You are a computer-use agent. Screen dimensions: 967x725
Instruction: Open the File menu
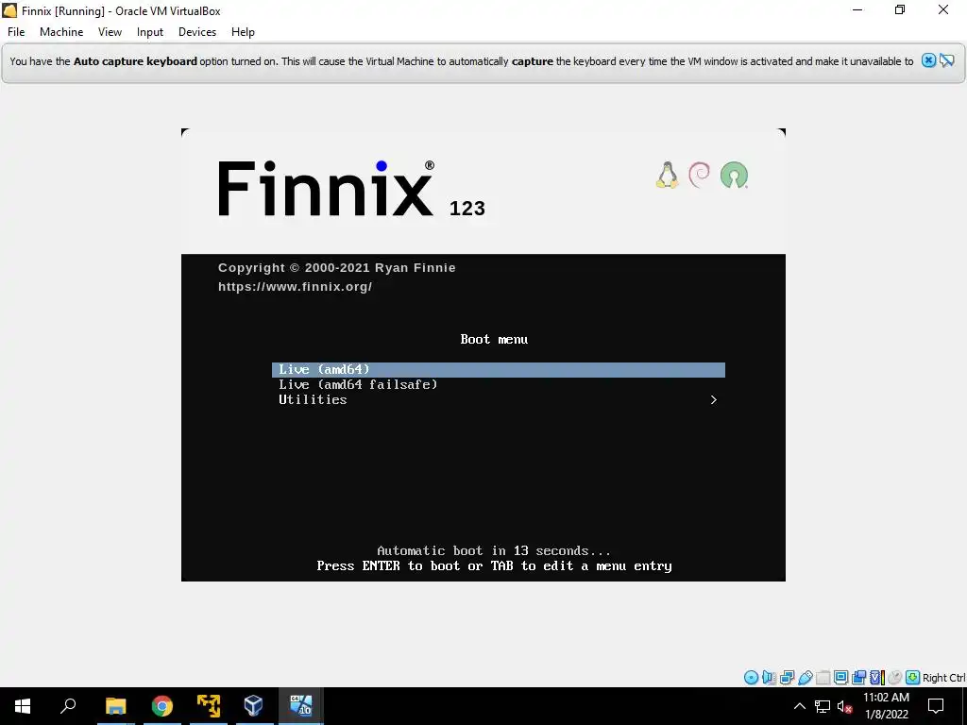16,32
